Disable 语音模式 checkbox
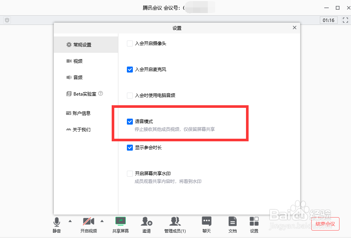 tap(130, 121)
